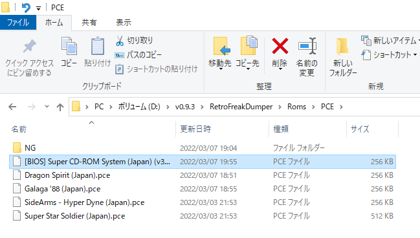Viewport: 420px width, 238px height.
Task: Click Dragon Spirit file icon
Action: coord(17,175)
